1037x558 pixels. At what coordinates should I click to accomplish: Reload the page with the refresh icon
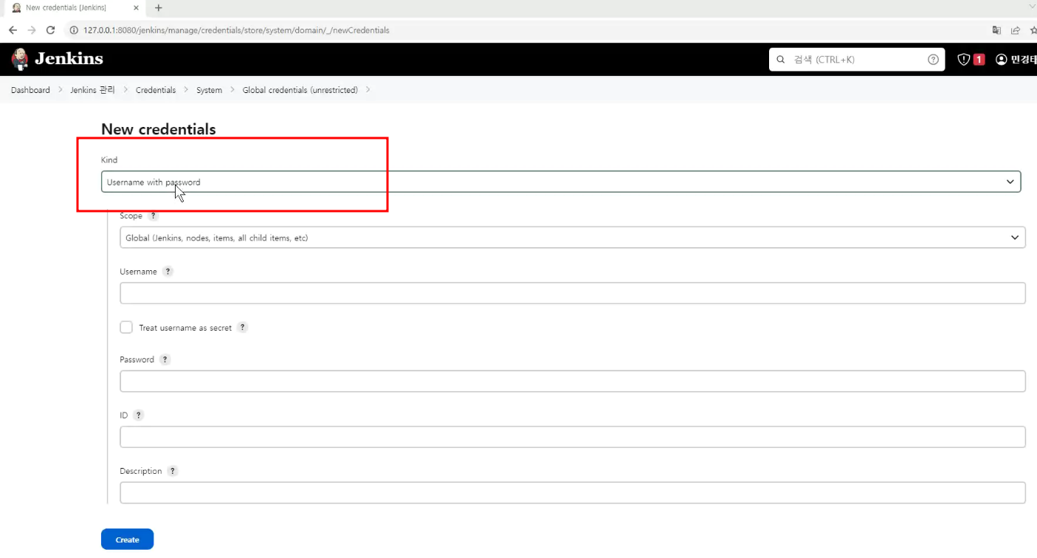[50, 30]
